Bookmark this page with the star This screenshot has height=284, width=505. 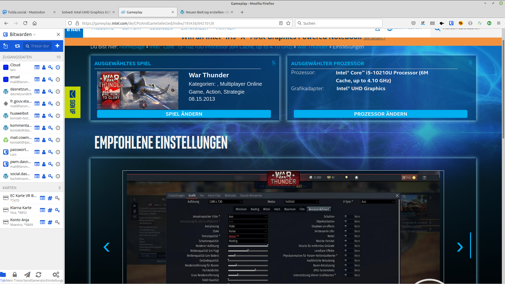tap(288, 23)
